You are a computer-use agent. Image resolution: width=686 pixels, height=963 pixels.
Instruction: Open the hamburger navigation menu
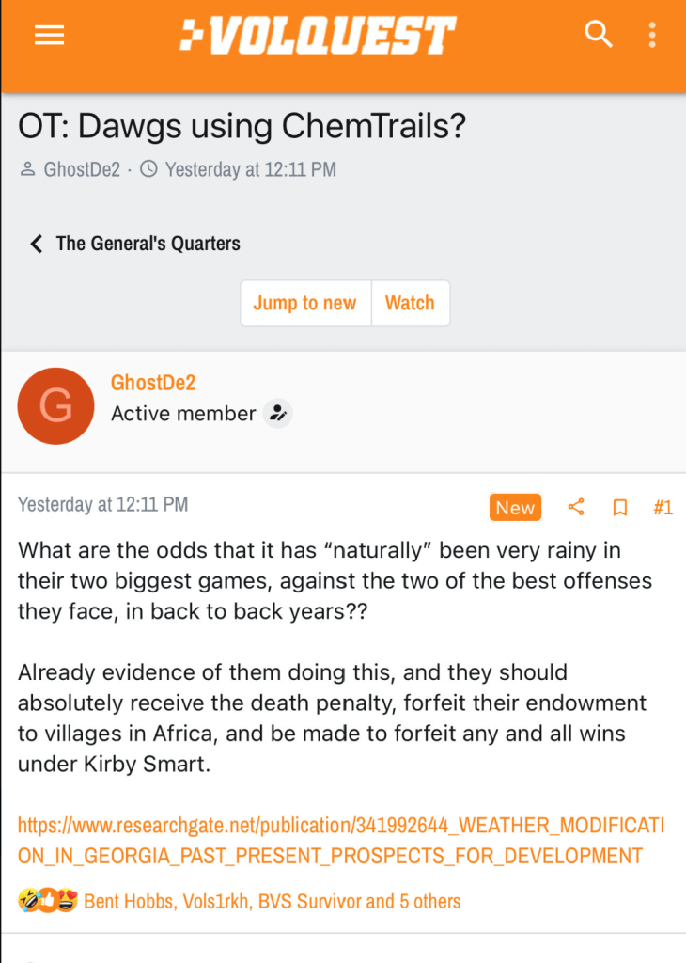tap(49, 36)
